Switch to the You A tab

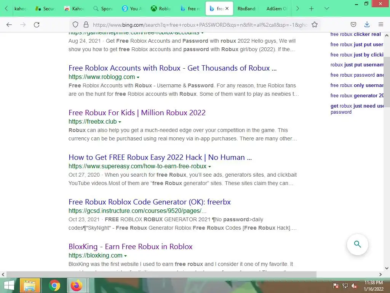(131, 9)
